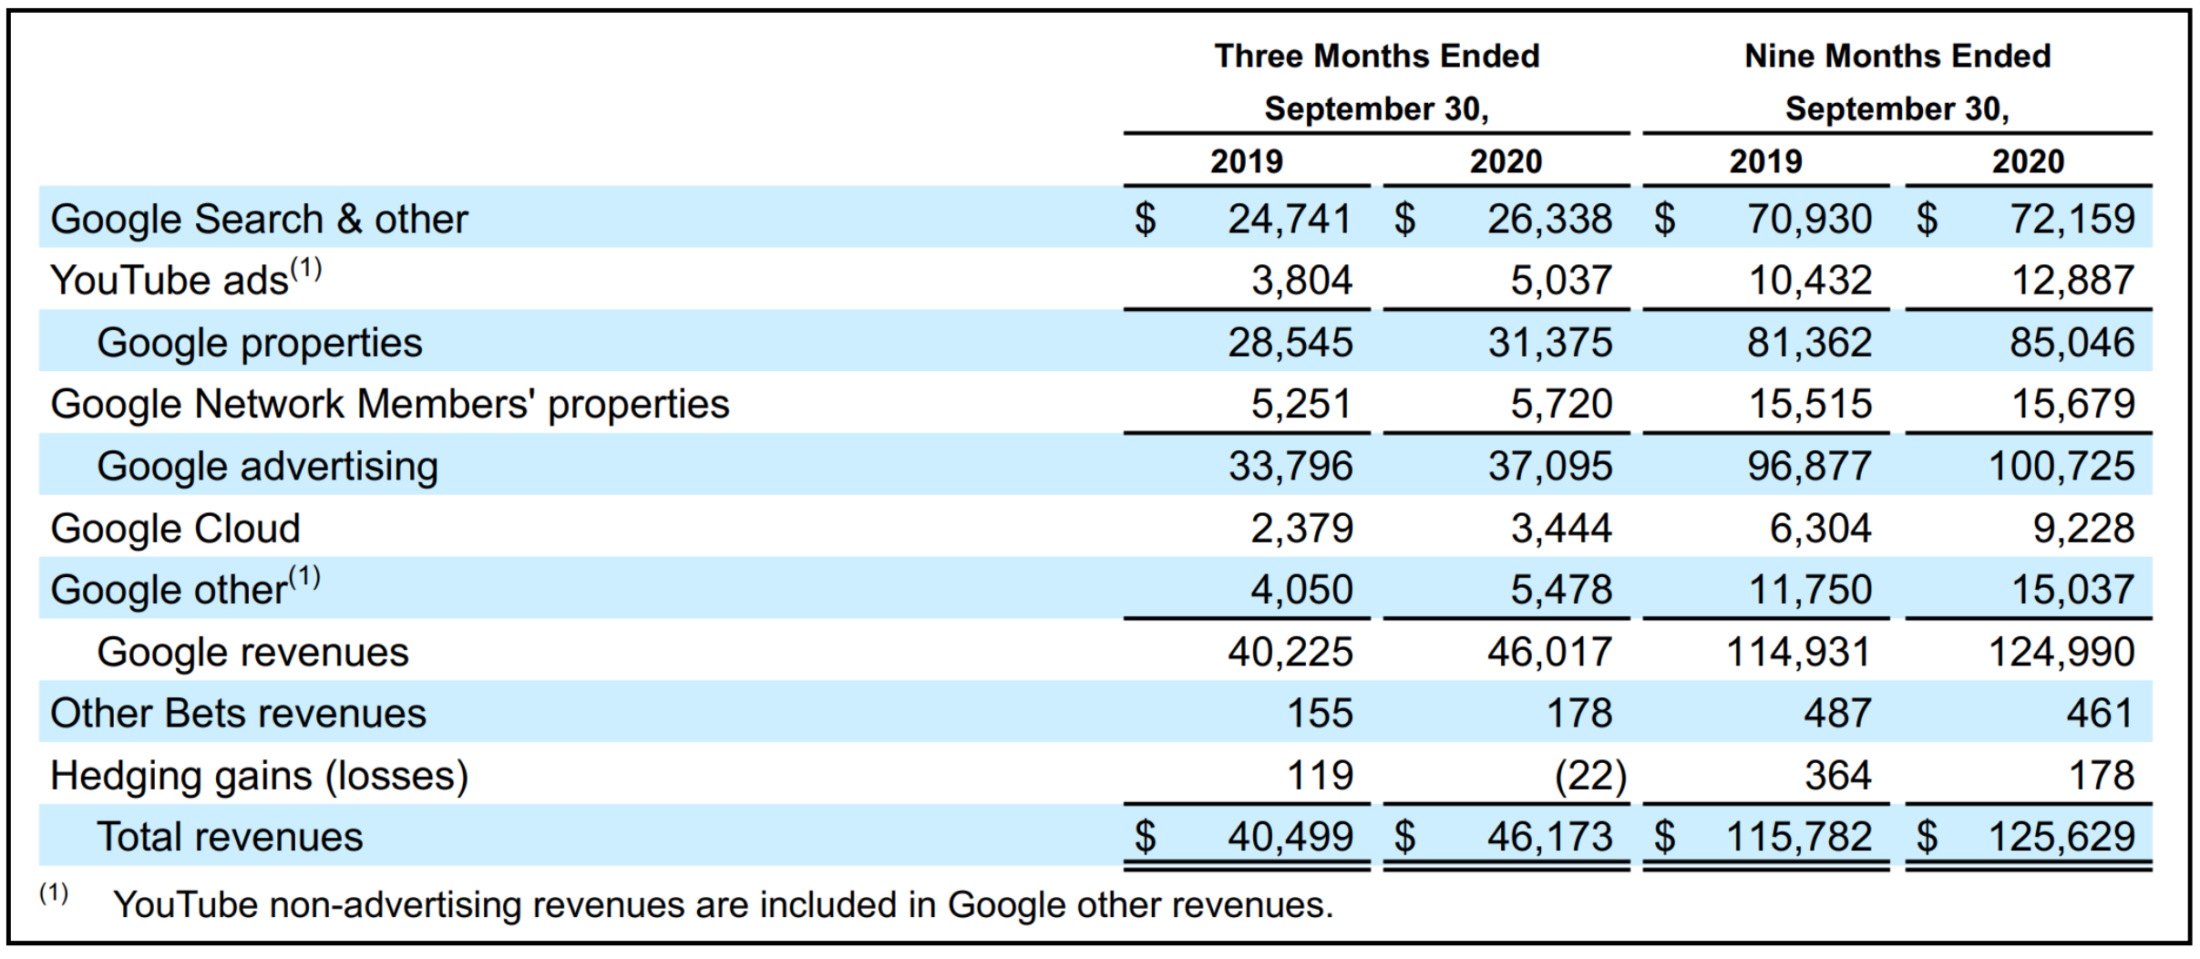Select Google Search value 26,338
The width and height of the screenshot is (2200, 959).
click(1549, 220)
